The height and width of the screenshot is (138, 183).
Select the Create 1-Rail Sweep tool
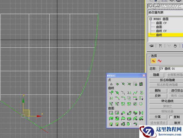pos(111,124)
